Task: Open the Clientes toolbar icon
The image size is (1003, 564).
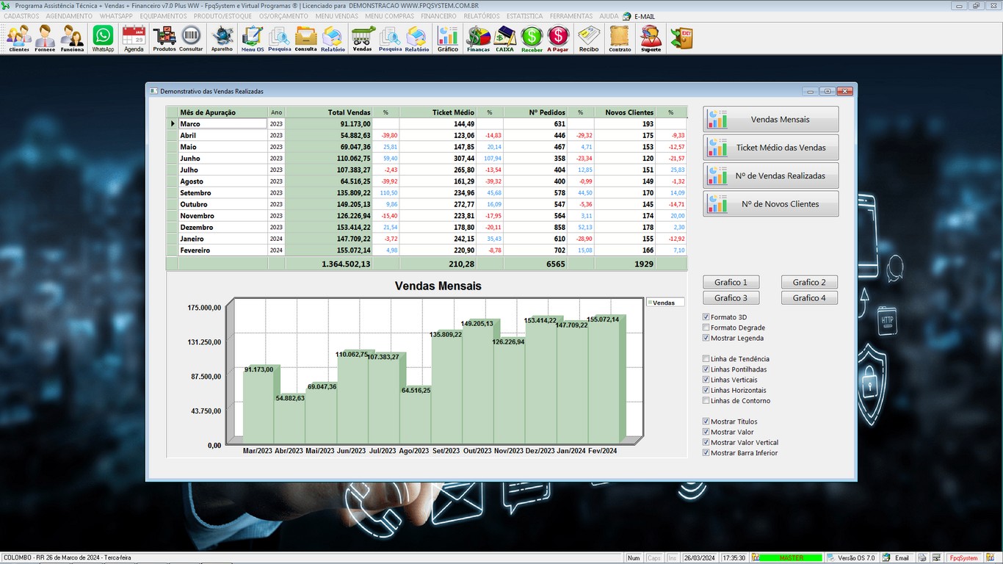Action: coord(19,38)
